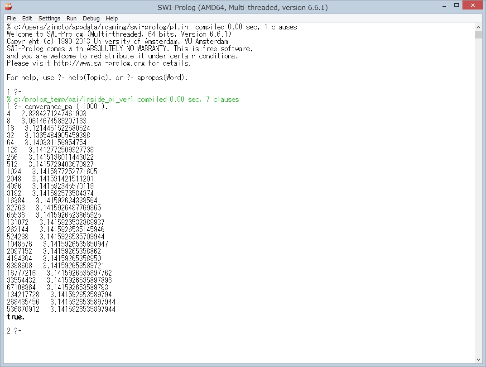Click the row starting with 32768
This screenshot has height=367, width=486.
tap(54, 208)
